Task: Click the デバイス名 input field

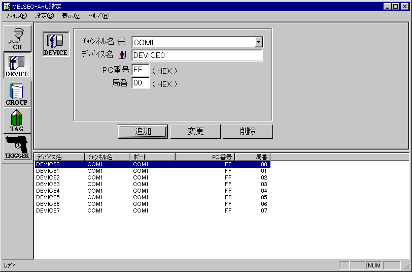Action: click(197, 55)
